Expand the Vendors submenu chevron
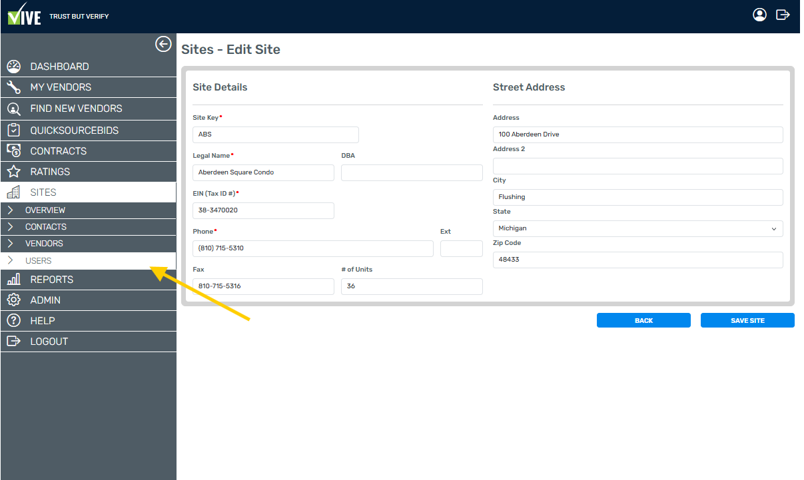 [10, 244]
